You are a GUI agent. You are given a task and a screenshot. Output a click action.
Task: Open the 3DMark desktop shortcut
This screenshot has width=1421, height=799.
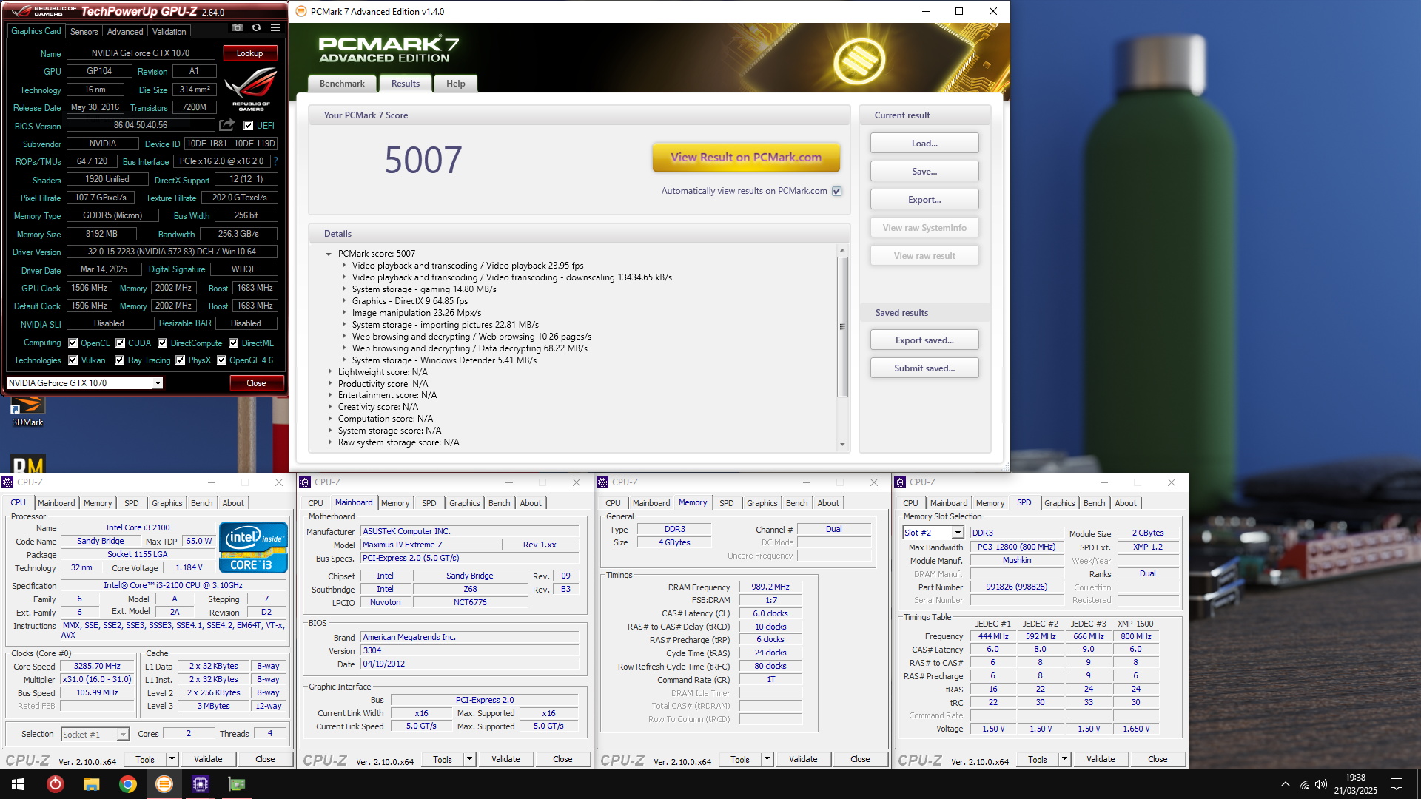click(x=27, y=411)
